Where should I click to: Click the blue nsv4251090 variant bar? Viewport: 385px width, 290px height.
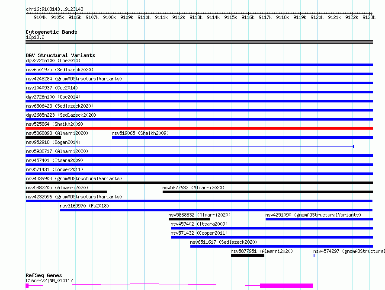click(319, 219)
